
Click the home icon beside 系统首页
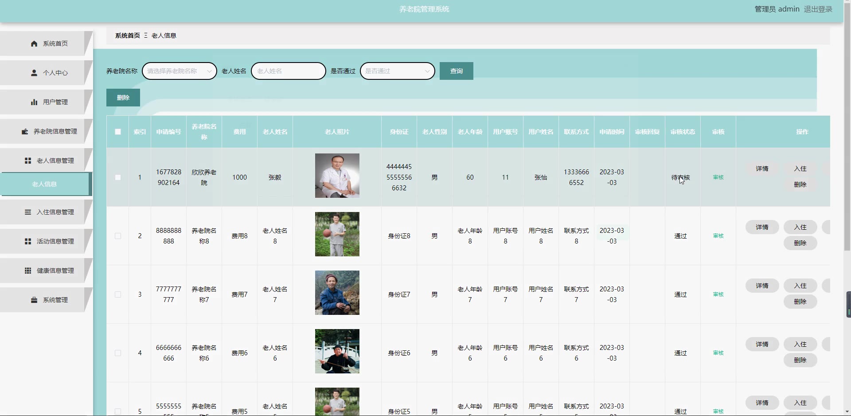click(x=34, y=43)
